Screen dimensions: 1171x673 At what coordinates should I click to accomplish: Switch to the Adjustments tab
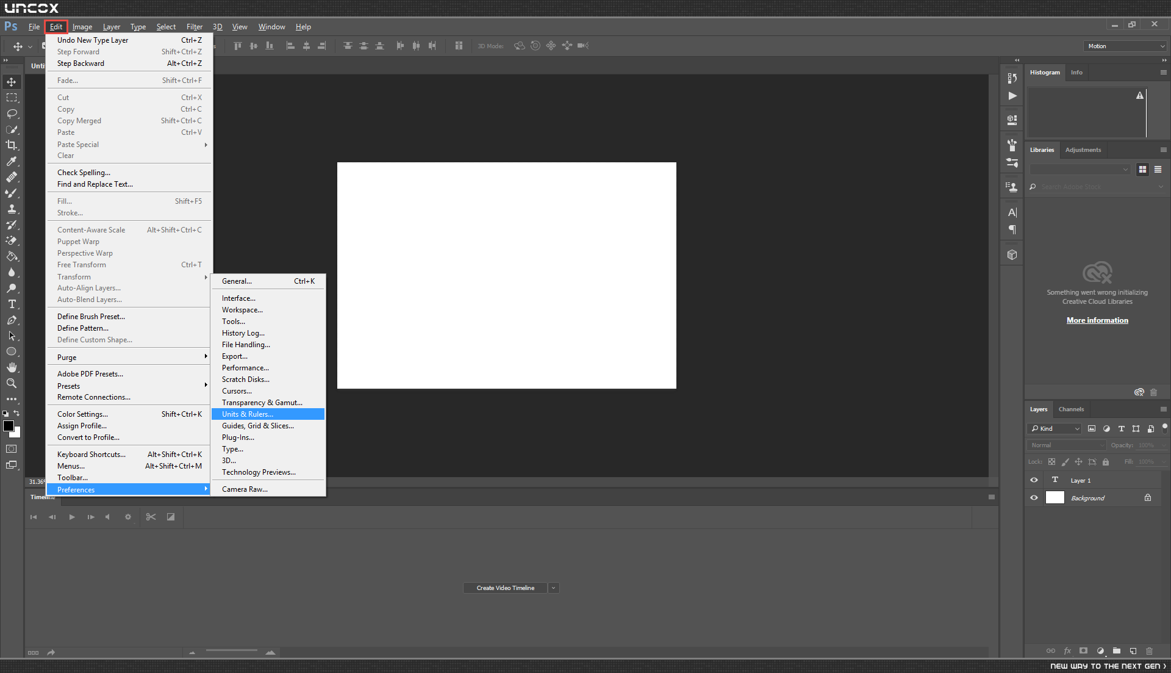pos(1083,150)
